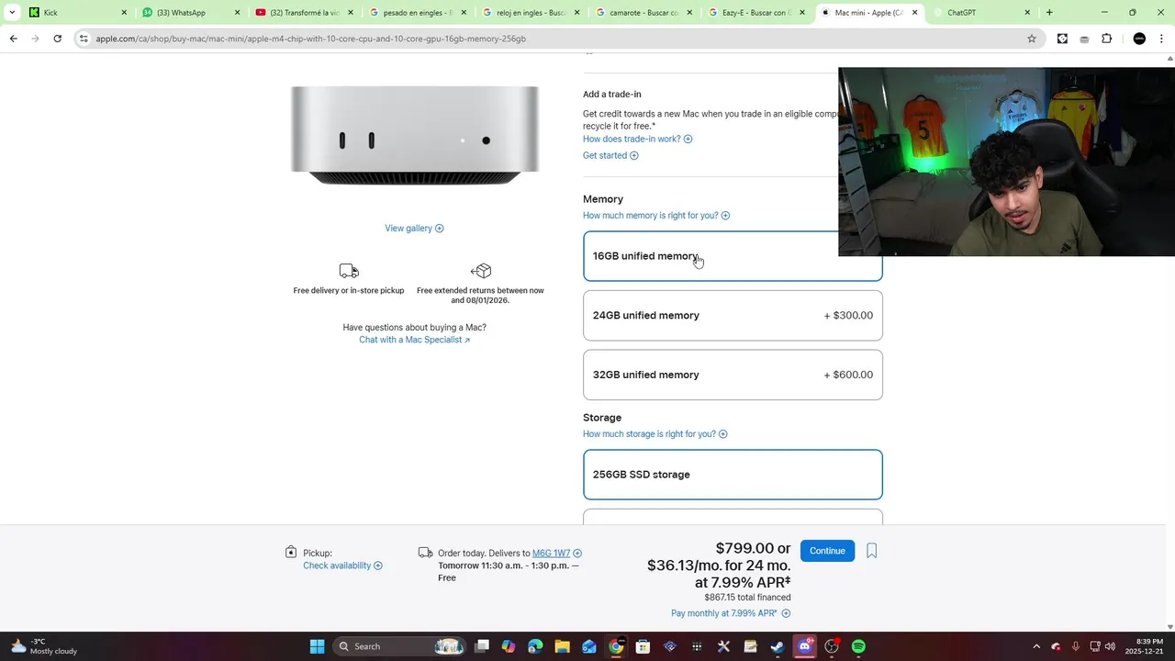This screenshot has width=1175, height=661.
Task: Switch to Chrome in taskbar
Action: [x=616, y=646]
